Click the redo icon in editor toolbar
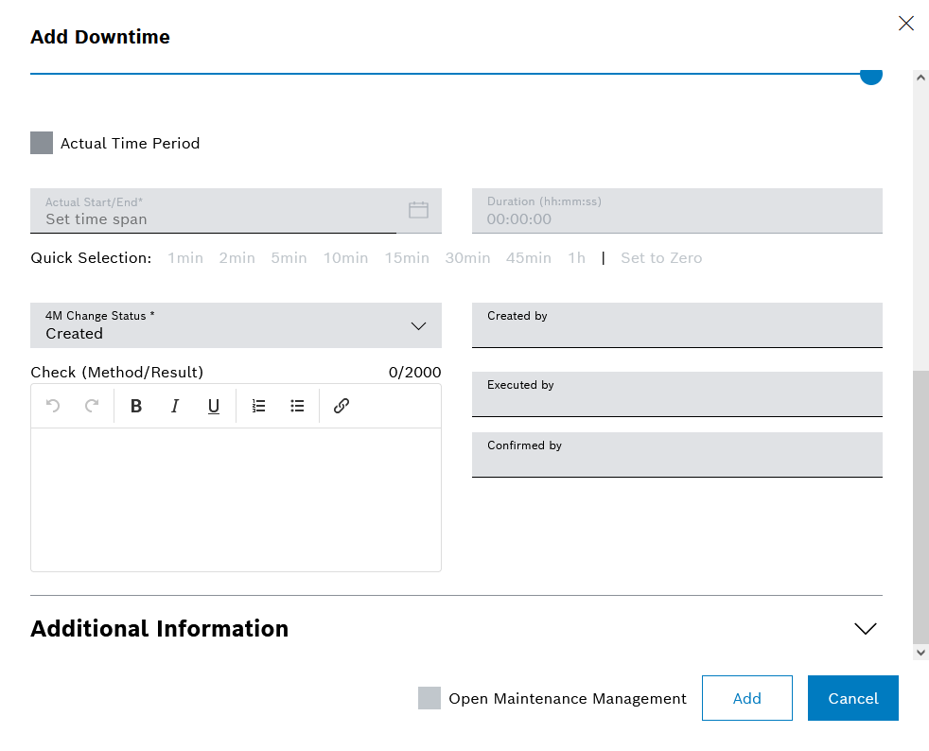Screen dimensions: 929x751 point(92,406)
